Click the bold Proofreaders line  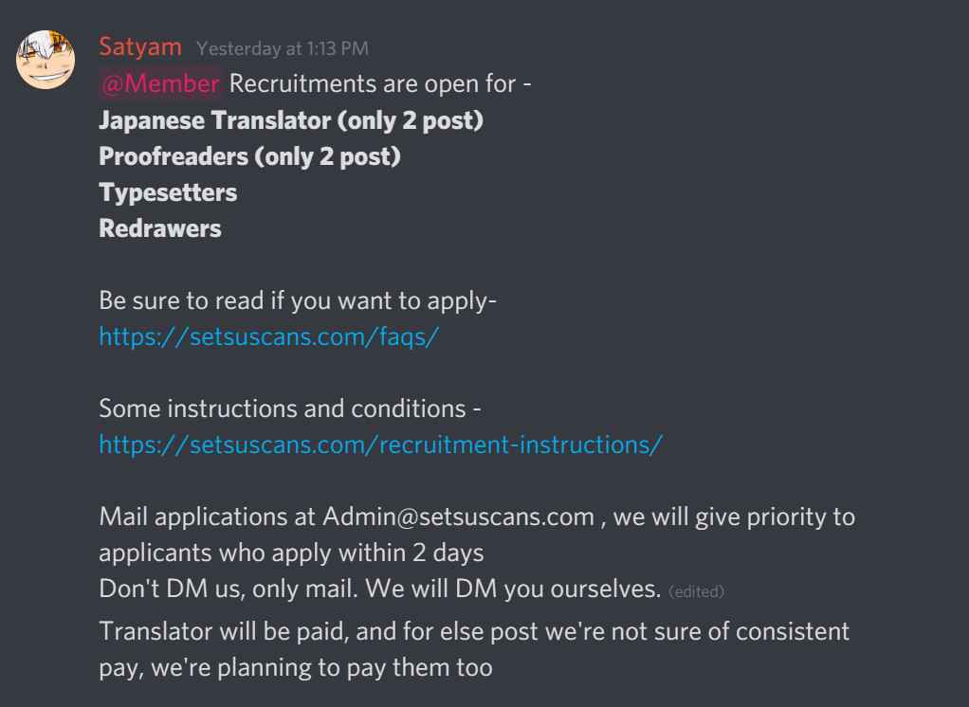tap(249, 157)
